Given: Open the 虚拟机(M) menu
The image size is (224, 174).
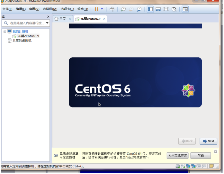Looking at the screenshot, I should click(x=50, y=9).
